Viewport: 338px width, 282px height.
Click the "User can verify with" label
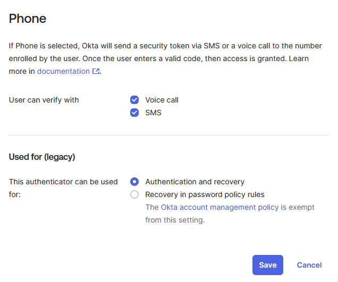44,100
